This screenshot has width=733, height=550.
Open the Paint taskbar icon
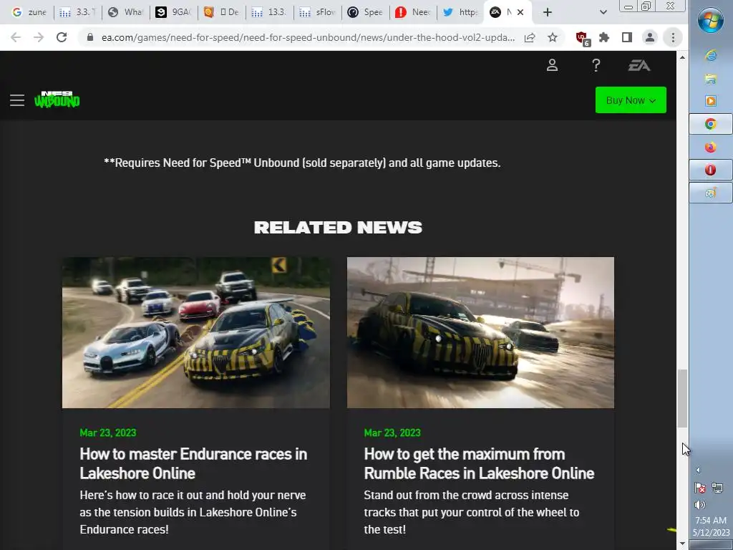(x=711, y=193)
